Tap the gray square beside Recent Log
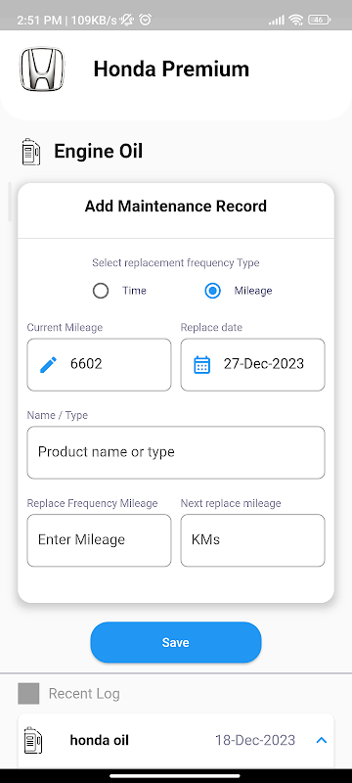The image size is (352, 783). (x=28, y=694)
